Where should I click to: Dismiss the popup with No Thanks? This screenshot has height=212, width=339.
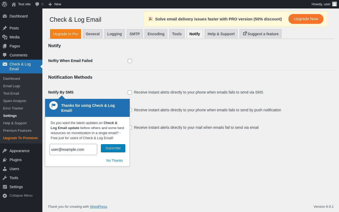tap(114, 160)
